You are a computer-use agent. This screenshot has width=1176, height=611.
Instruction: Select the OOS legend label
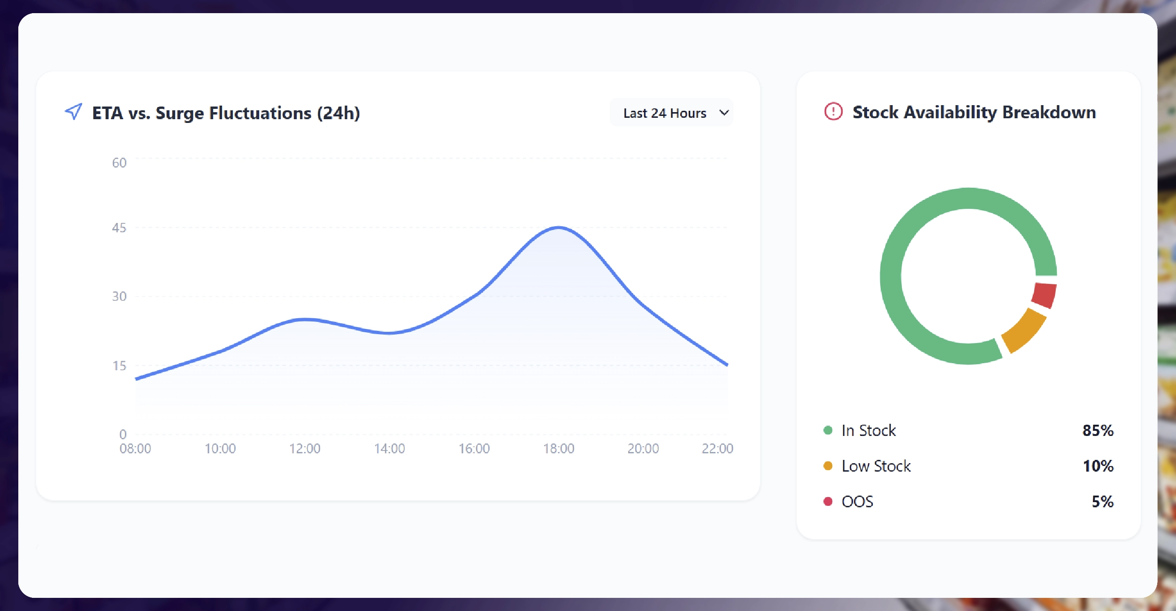(857, 502)
